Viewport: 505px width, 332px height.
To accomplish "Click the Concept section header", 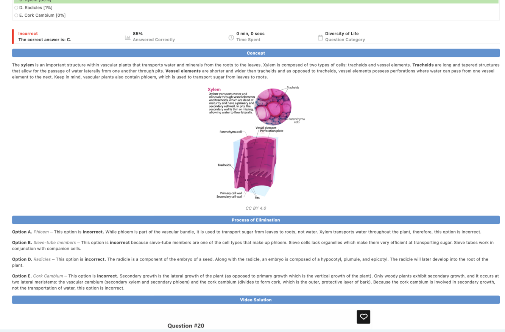I will click(256, 53).
